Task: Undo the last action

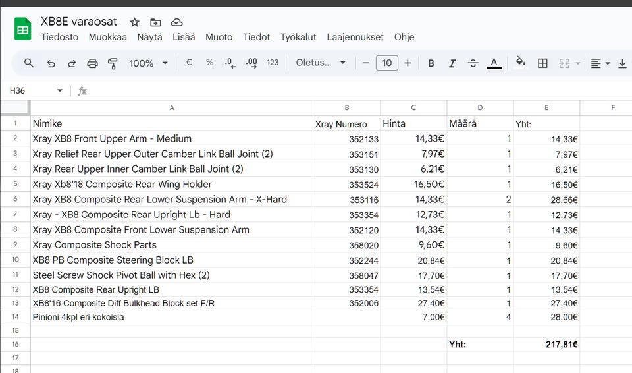Action: [51, 63]
